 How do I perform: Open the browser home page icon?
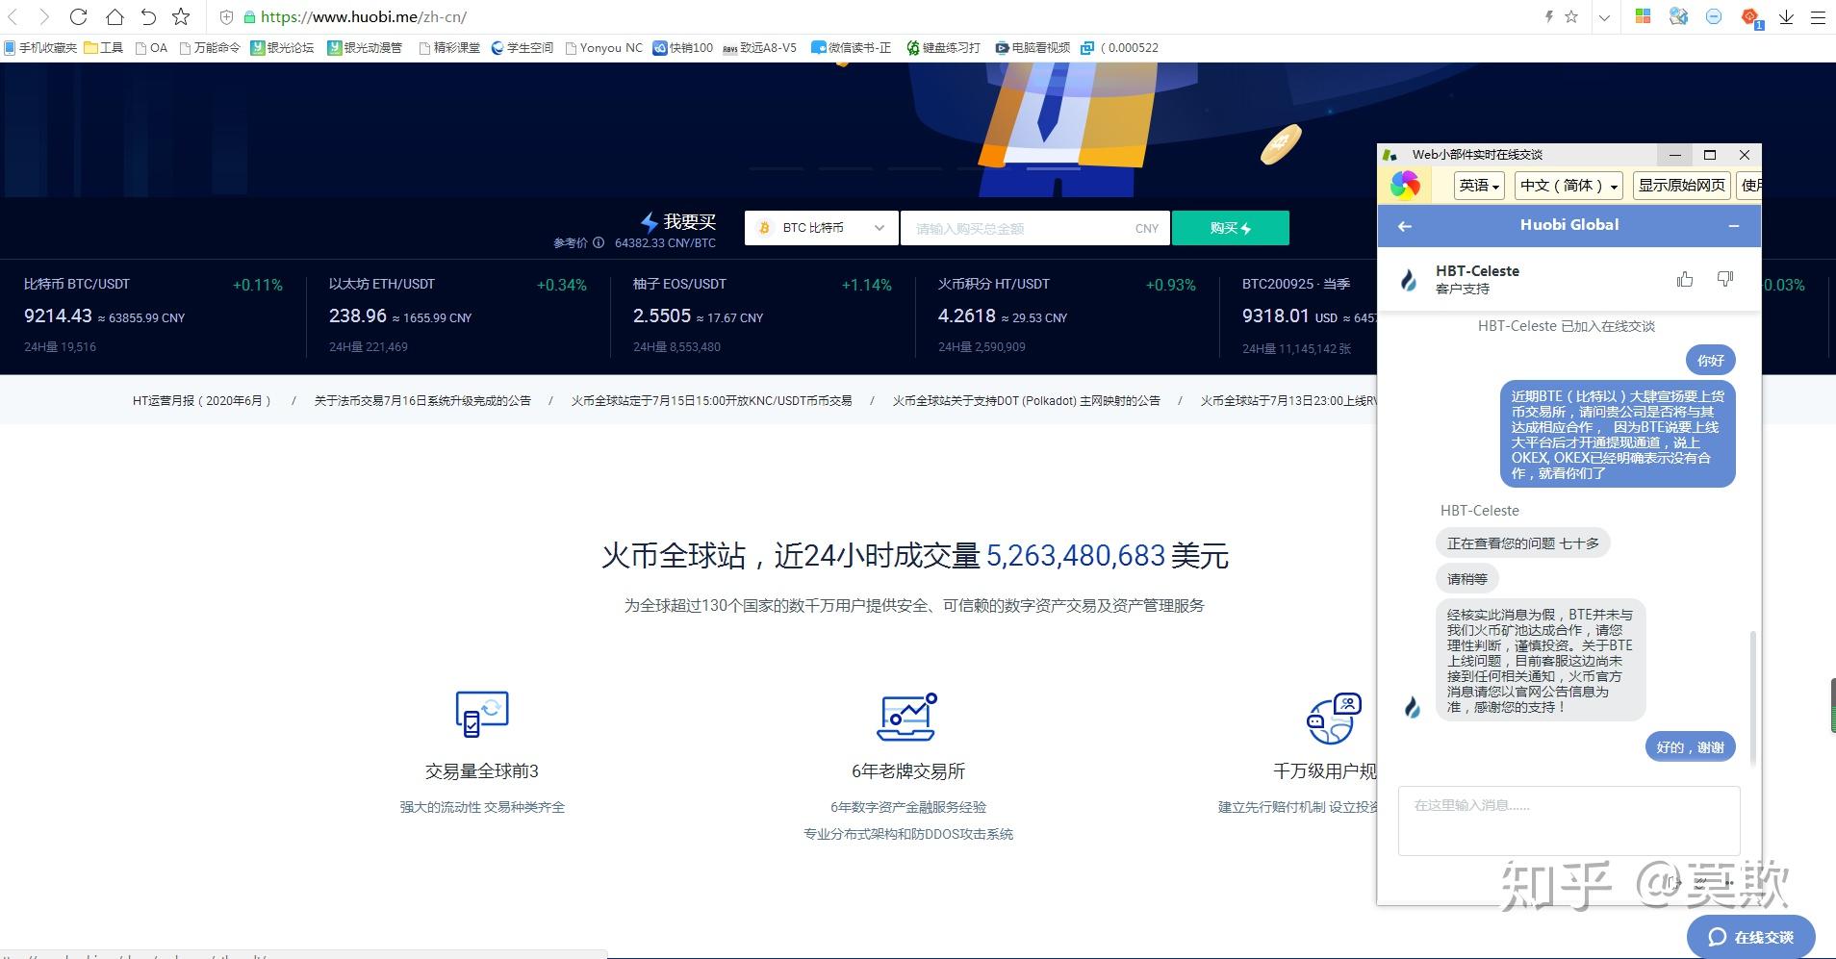point(115,16)
